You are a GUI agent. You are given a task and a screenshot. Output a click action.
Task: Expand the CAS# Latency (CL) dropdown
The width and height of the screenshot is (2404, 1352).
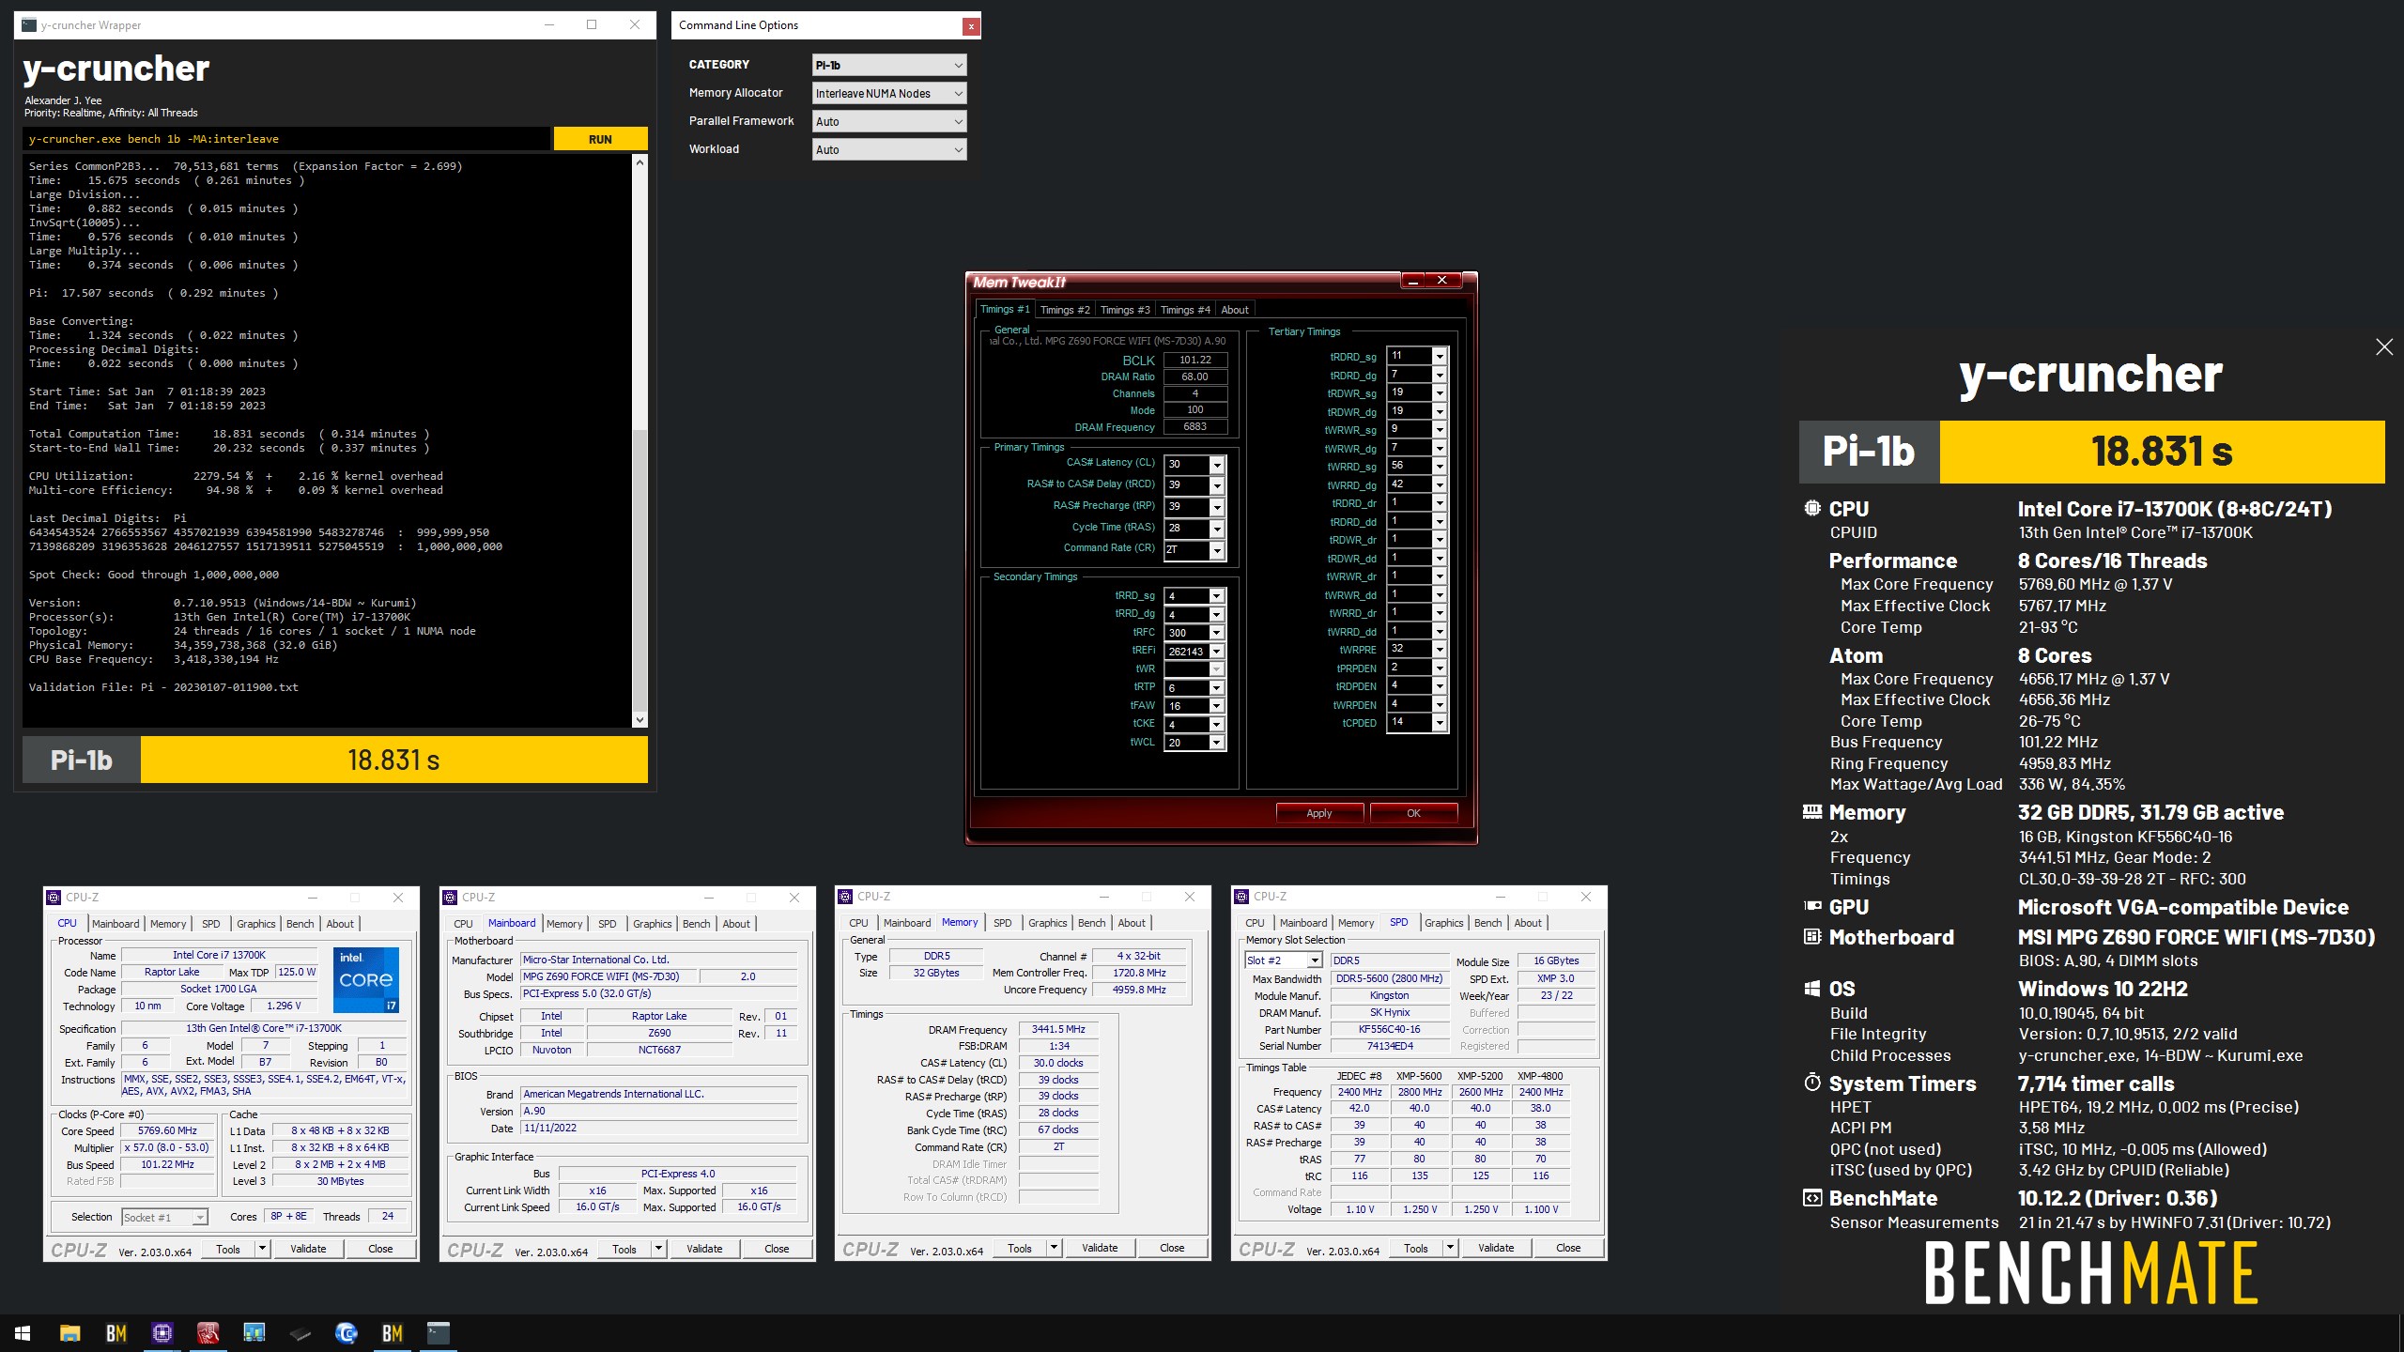[x=1217, y=465]
